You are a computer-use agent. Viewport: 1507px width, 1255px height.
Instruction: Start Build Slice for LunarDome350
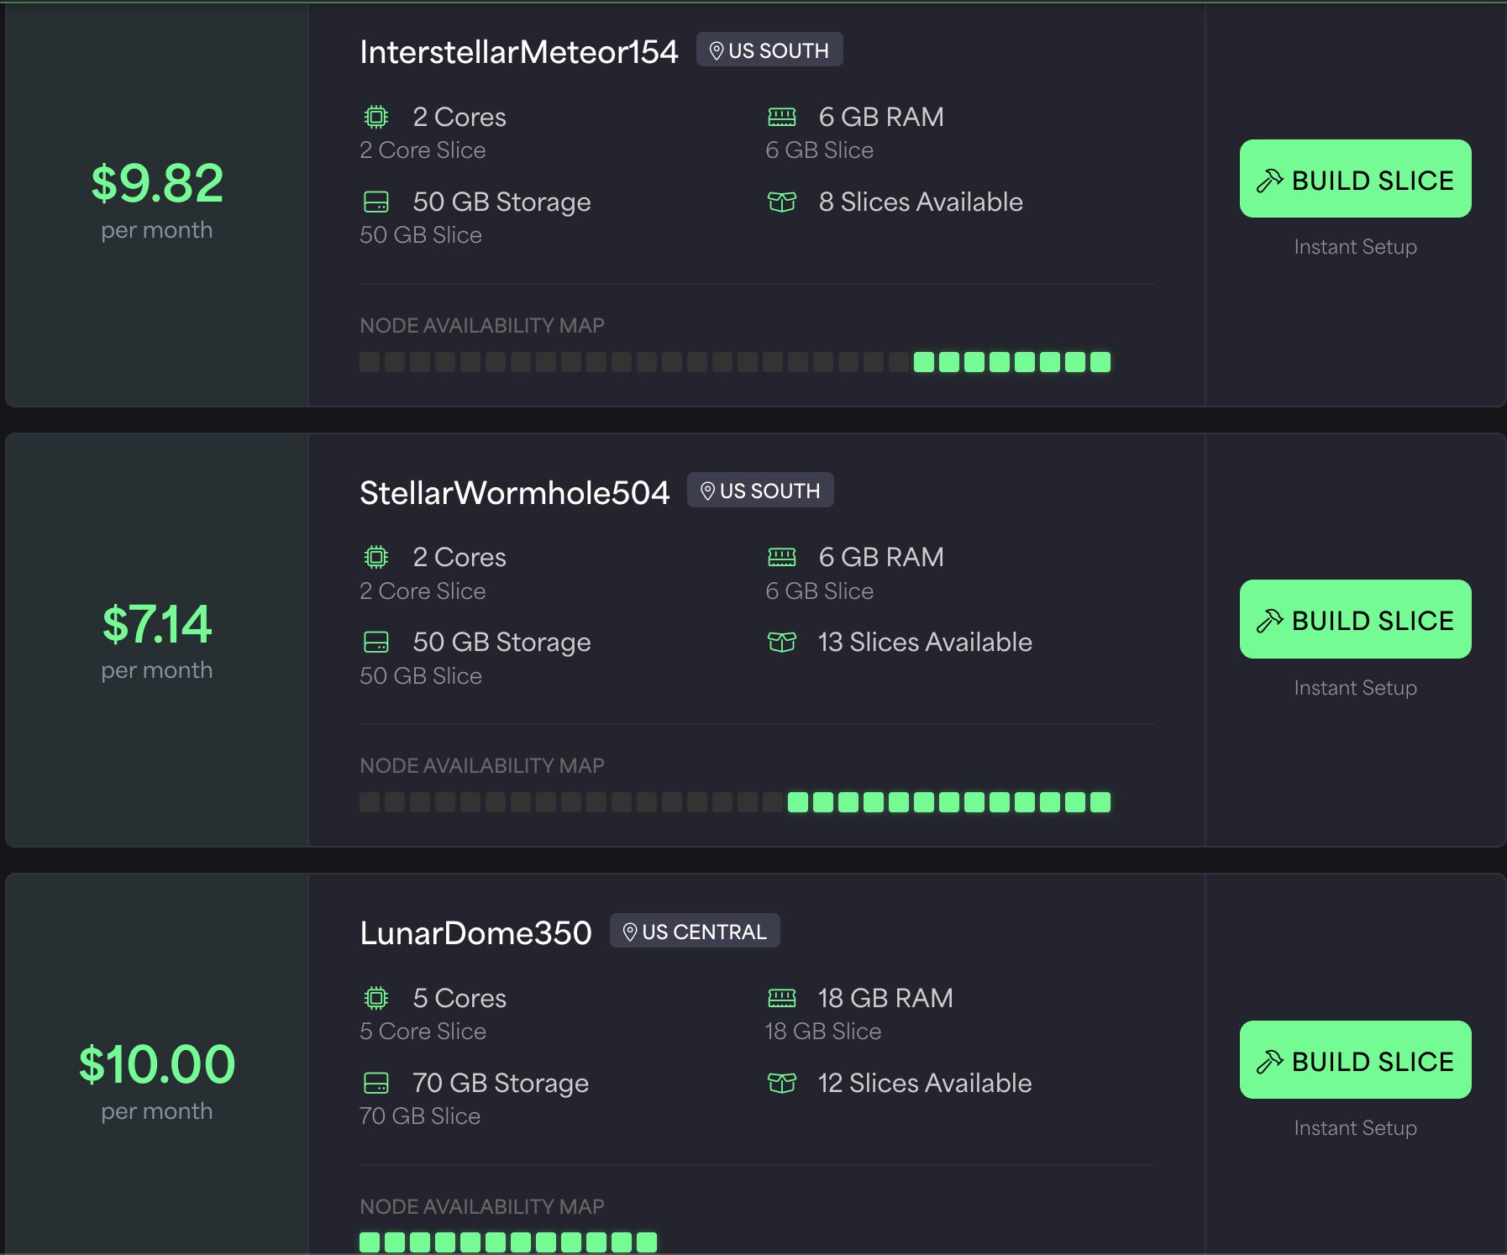[x=1355, y=1060]
